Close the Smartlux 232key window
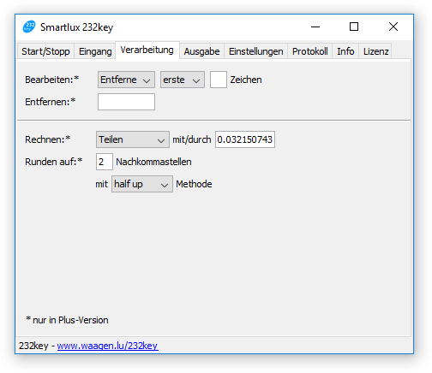 click(x=393, y=27)
